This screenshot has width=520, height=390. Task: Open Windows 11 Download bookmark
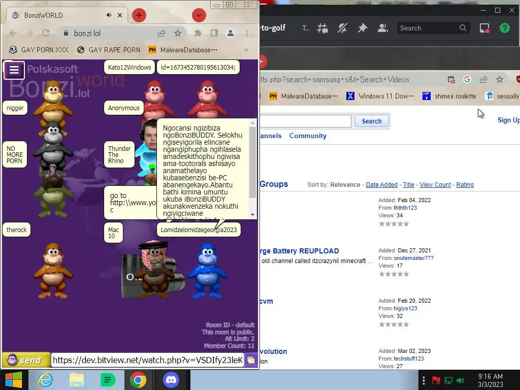[x=380, y=96]
